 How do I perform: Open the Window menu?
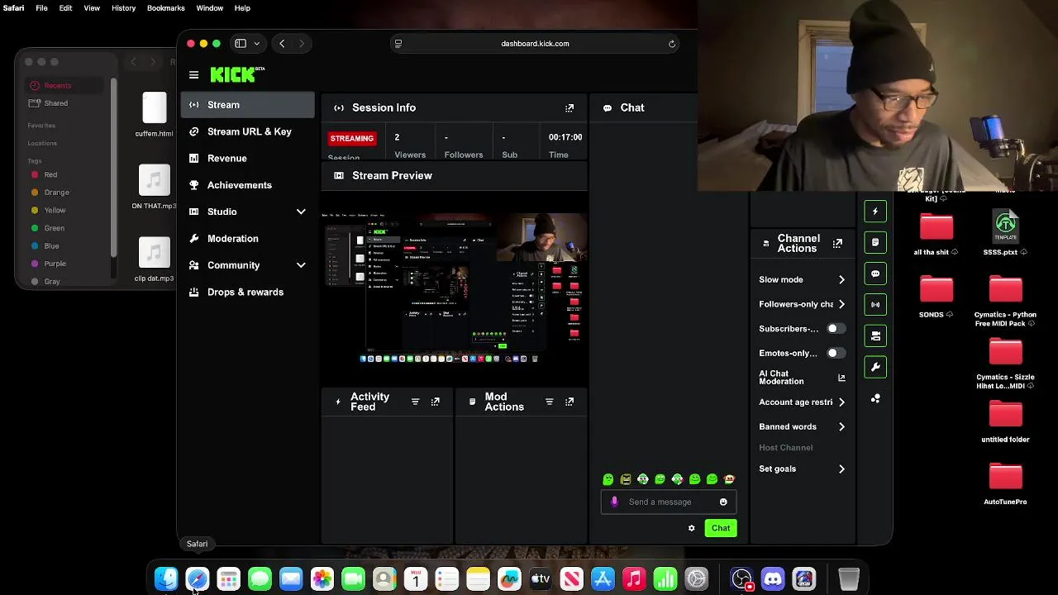pos(209,7)
